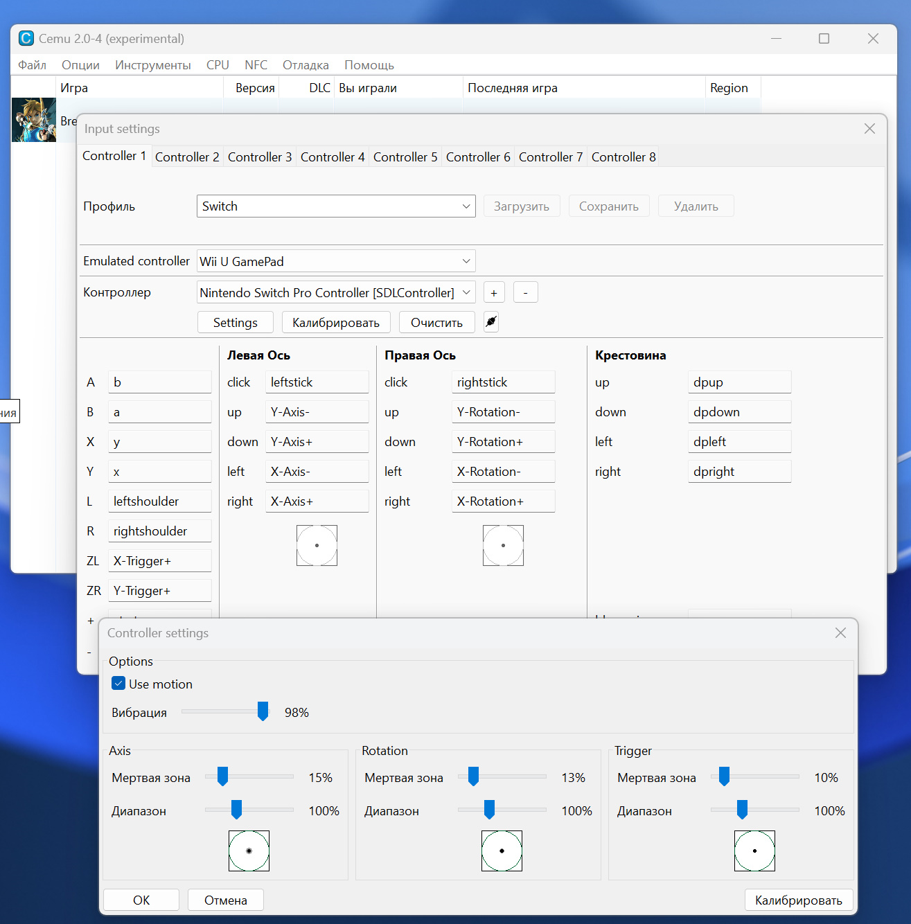Click the Сохранить profile button
911x924 pixels.
click(609, 206)
